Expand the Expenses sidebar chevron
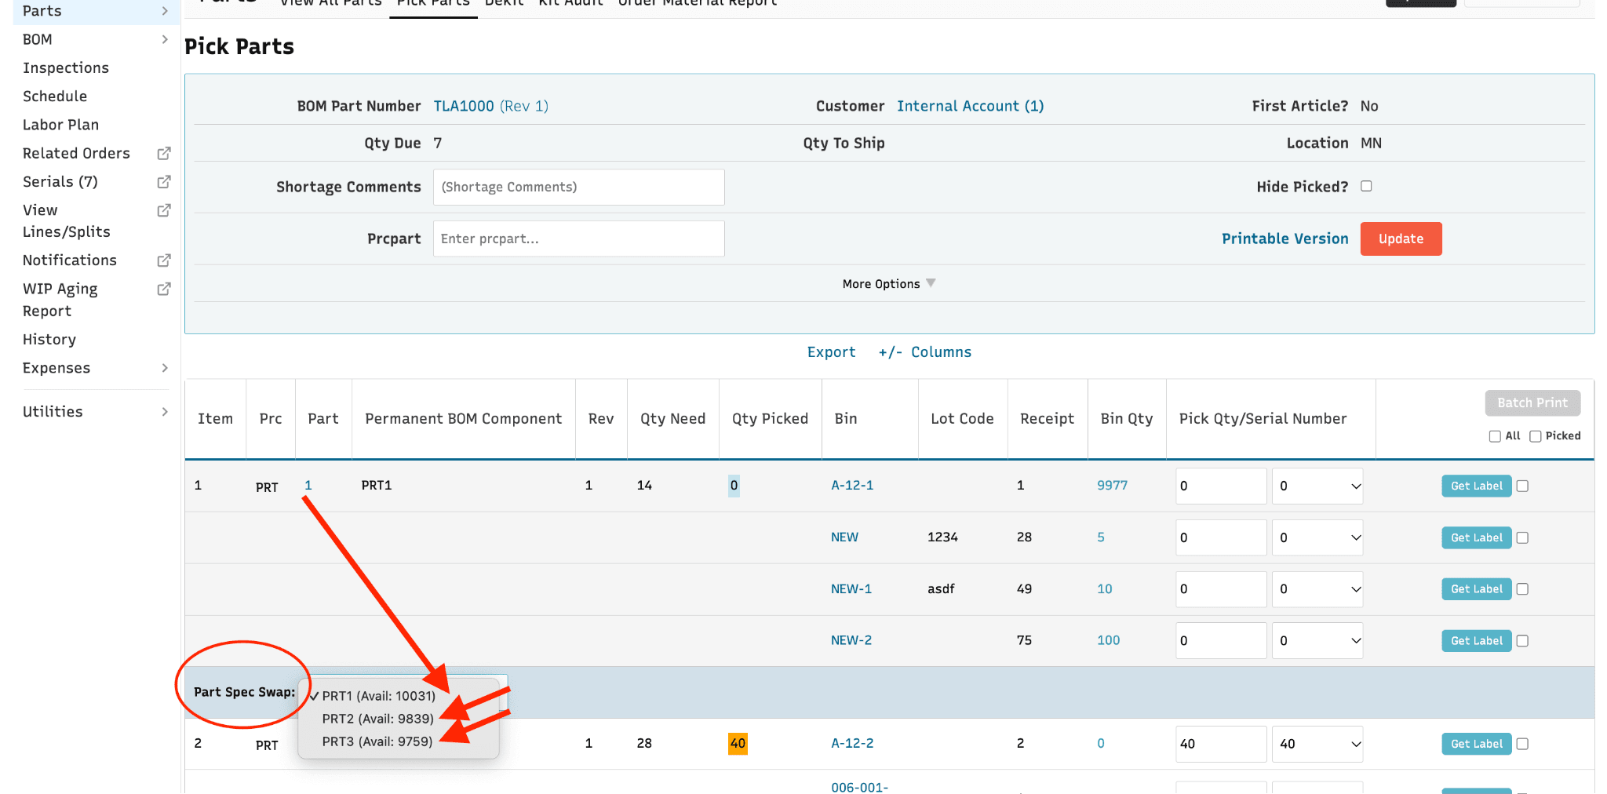 pyautogui.click(x=165, y=368)
